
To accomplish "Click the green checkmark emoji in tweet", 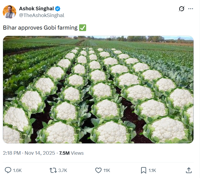I will [83, 28].
